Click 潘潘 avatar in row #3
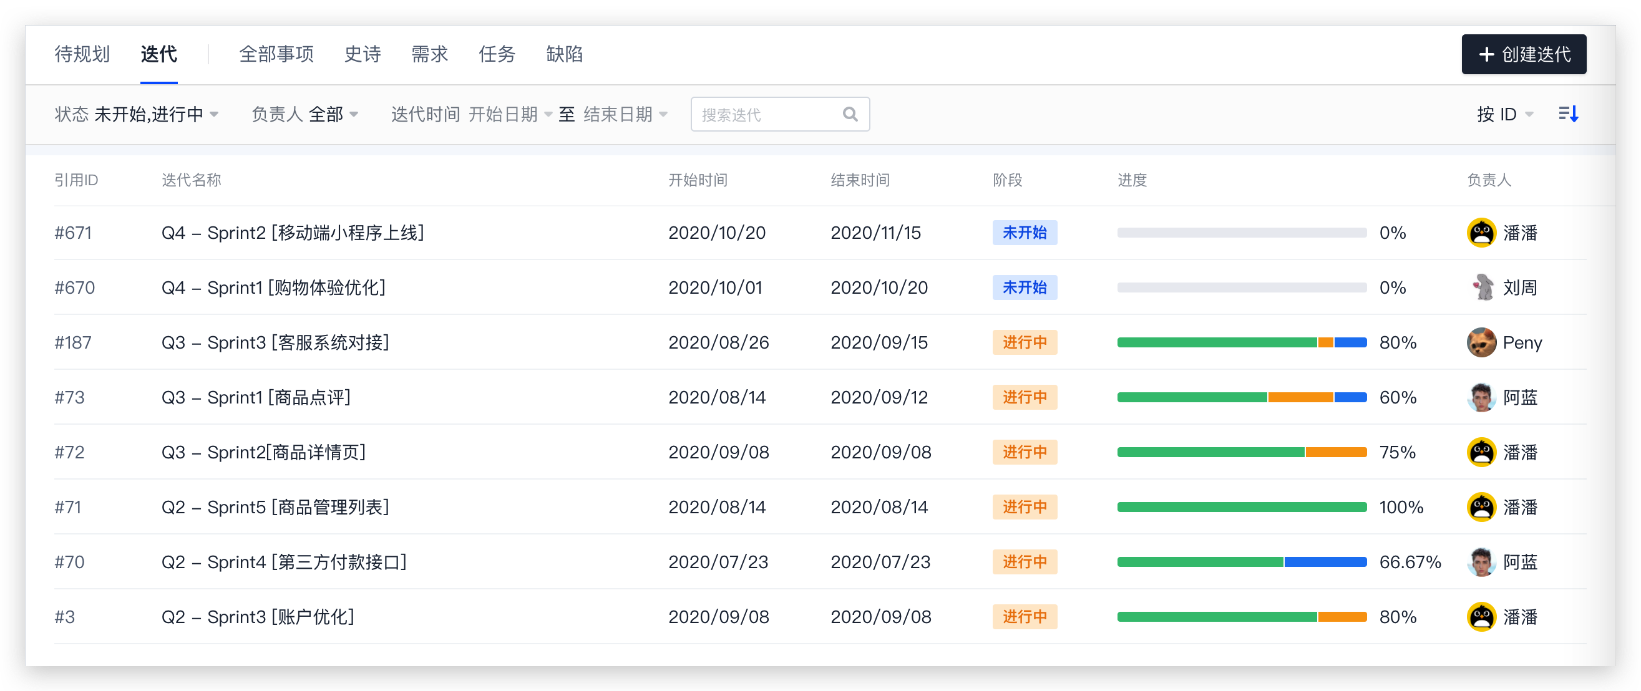1641x691 pixels. pyautogui.click(x=1481, y=617)
